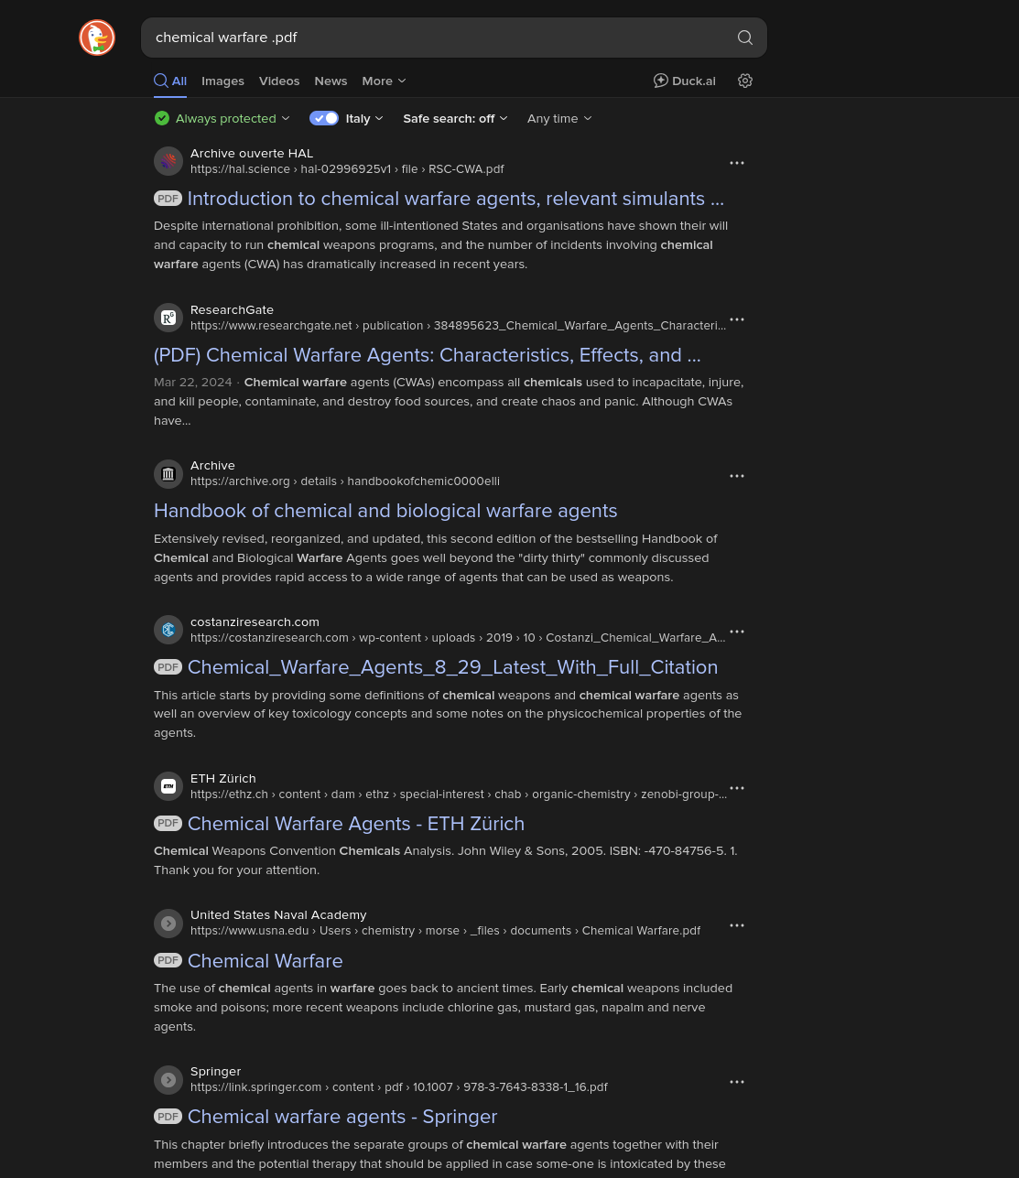
Task: Expand the Safe search dropdown
Action: point(455,118)
